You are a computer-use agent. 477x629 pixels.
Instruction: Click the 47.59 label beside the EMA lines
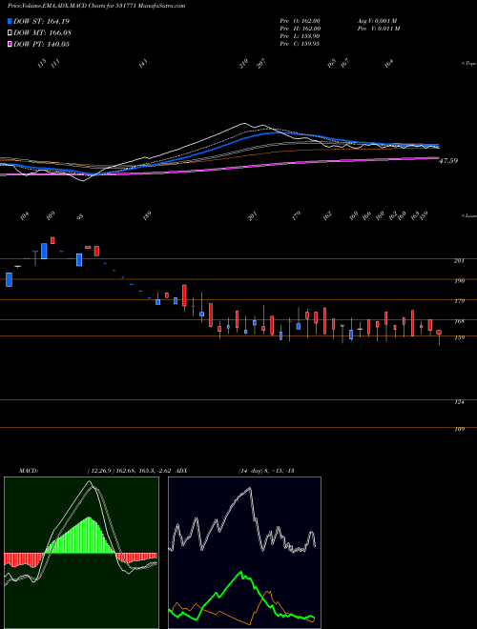coord(448,161)
